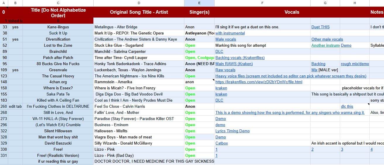Open the kraken link in Where is Essex row
Image resolution: width=384 pixels, height=165 pixels.
tap(221, 88)
